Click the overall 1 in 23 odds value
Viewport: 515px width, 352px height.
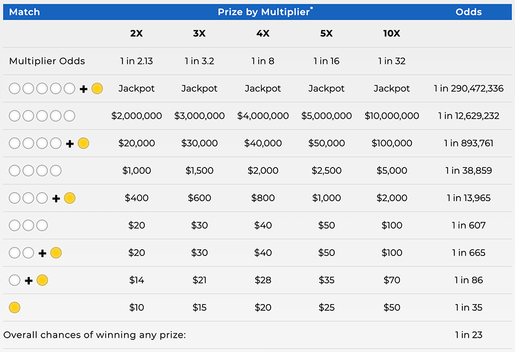[x=469, y=335]
